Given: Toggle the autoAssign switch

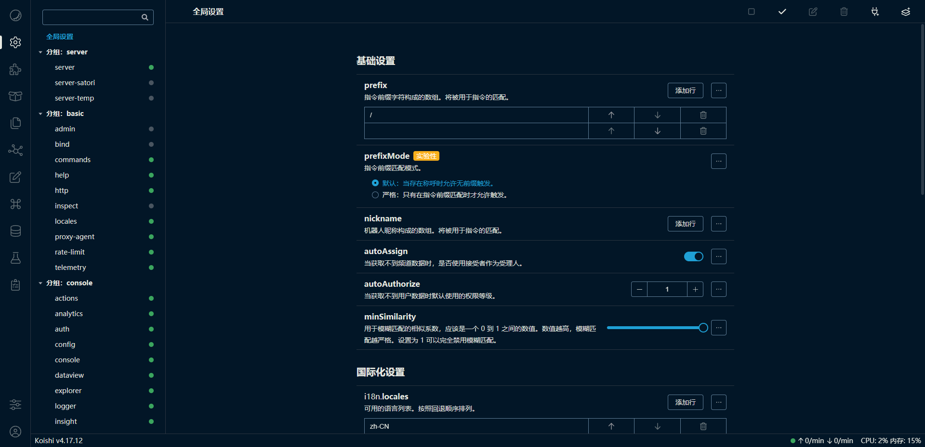Looking at the screenshot, I should coord(693,256).
